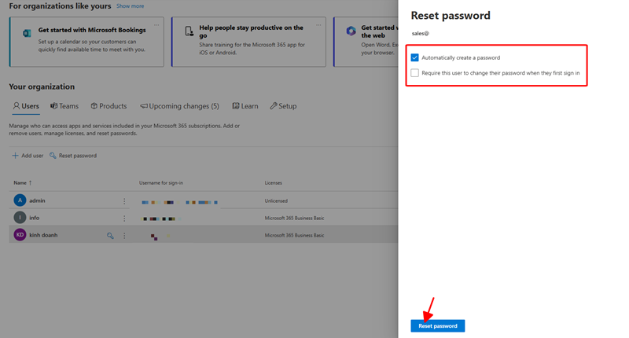The image size is (629, 338).
Task: Click the Show more link
Action: 130,6
